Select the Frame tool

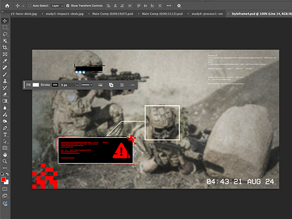point(5,54)
